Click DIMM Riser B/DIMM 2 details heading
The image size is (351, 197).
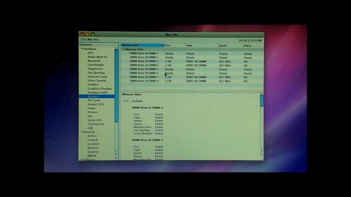coord(148,140)
